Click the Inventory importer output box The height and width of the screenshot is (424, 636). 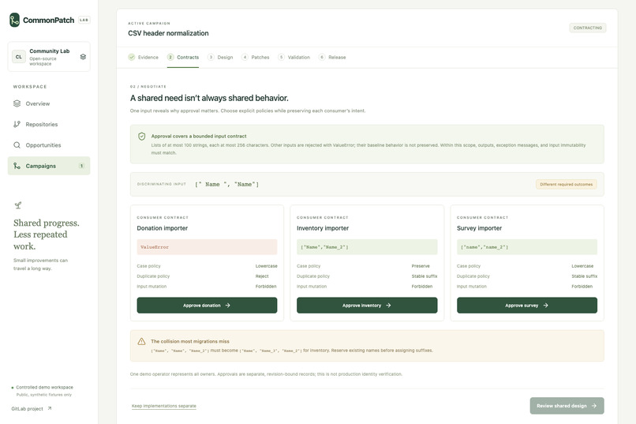click(x=367, y=247)
